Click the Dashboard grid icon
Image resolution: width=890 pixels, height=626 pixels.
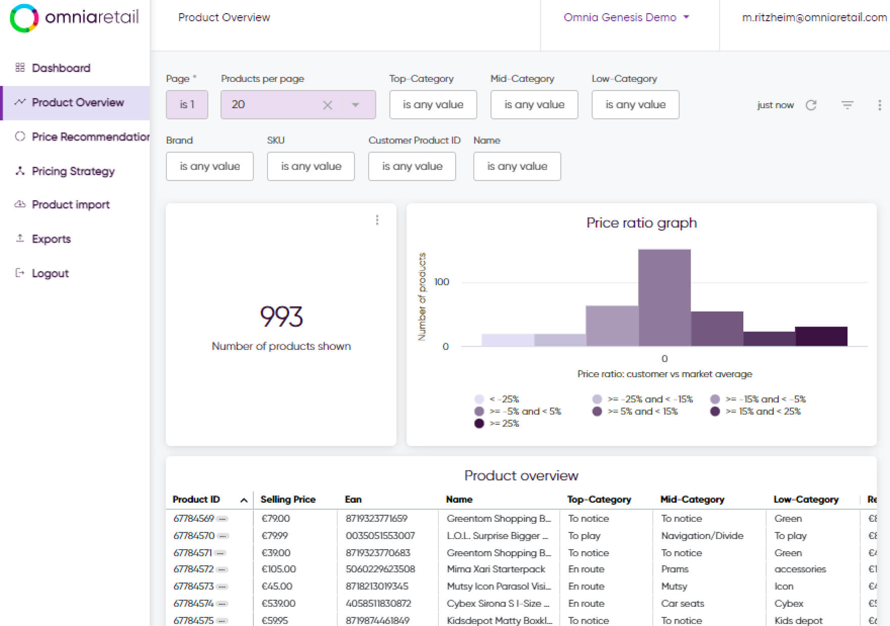tap(20, 68)
